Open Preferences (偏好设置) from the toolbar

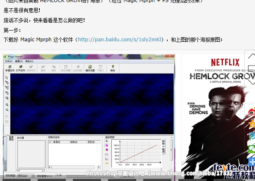coord(90,68)
